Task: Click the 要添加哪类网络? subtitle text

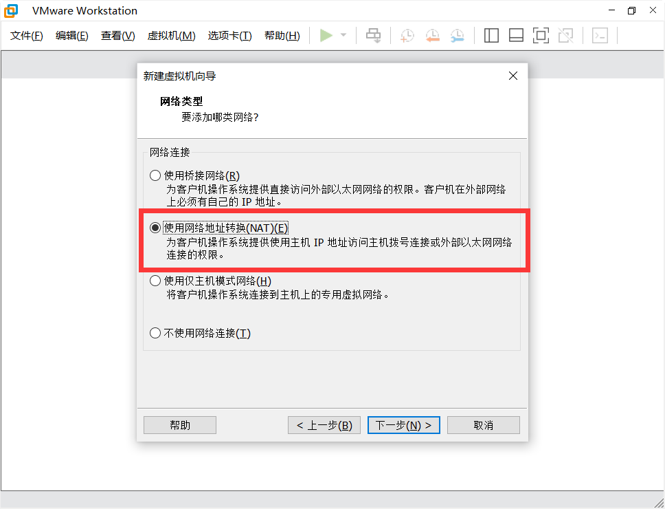Action: pyautogui.click(x=220, y=117)
